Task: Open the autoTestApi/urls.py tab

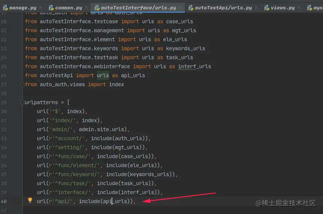Action: (223, 8)
